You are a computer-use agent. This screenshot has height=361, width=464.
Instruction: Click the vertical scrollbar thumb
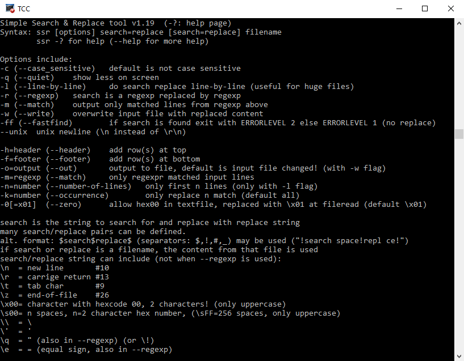(x=459, y=134)
